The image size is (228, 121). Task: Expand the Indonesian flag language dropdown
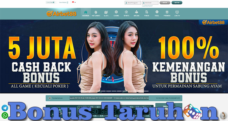tap(74, 2)
